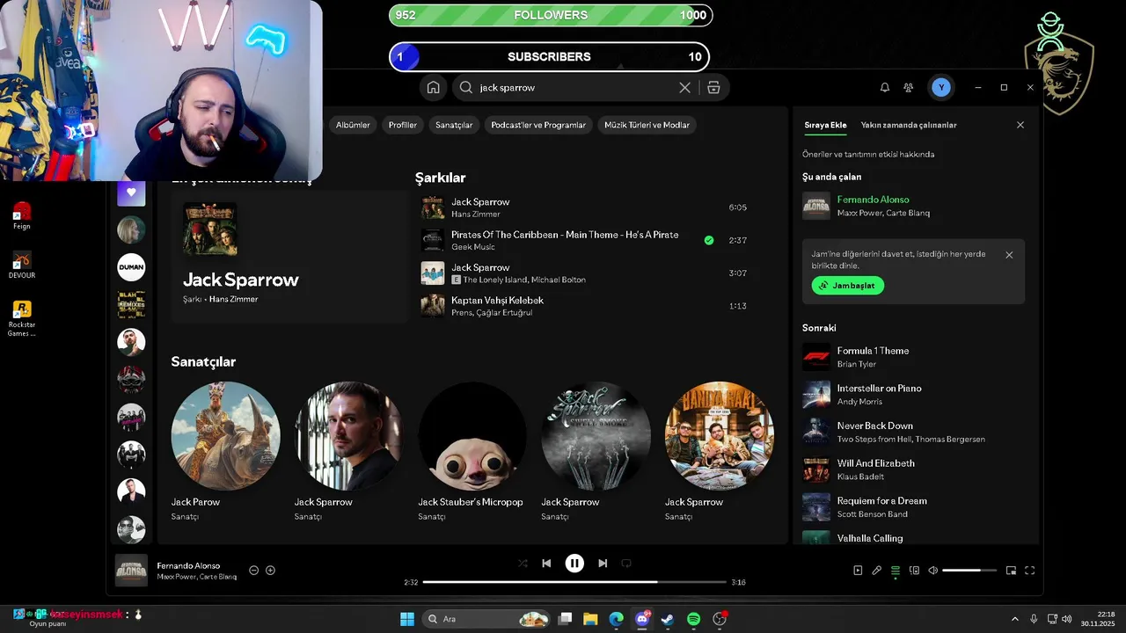Open the DUMAN item in sidebar
The image size is (1126, 633).
[x=131, y=266]
